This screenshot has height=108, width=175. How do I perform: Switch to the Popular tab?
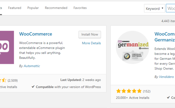coord(33,8)
